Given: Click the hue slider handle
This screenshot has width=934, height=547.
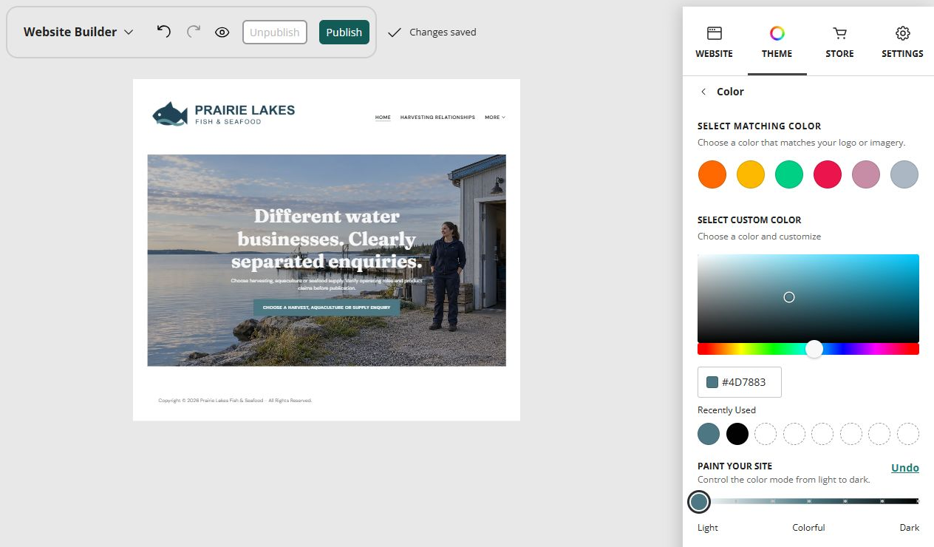Looking at the screenshot, I should coord(814,349).
